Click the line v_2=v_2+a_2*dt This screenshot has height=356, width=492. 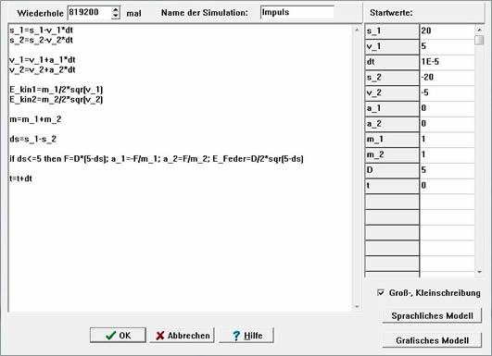pos(43,70)
